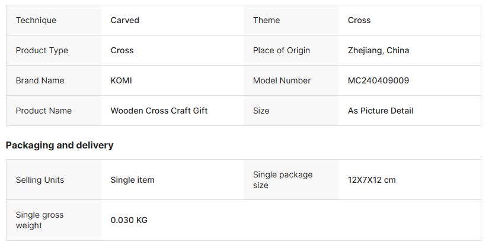The image size is (489, 249).
Task: Select model number MC240409009
Action: tap(378, 80)
